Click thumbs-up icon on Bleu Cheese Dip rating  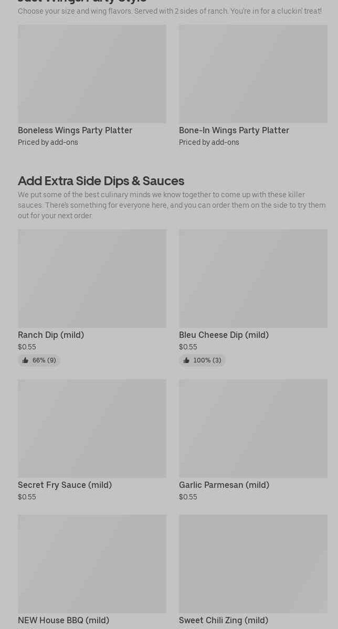[x=186, y=360]
